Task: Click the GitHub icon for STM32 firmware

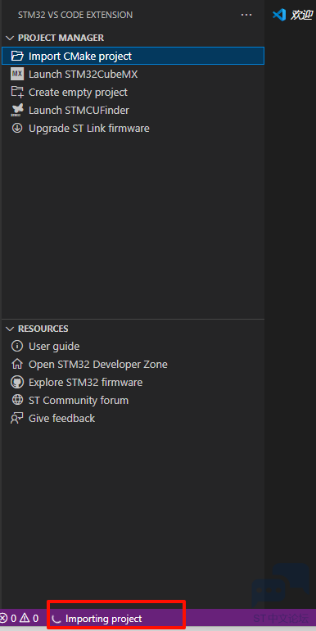Action: click(x=17, y=383)
